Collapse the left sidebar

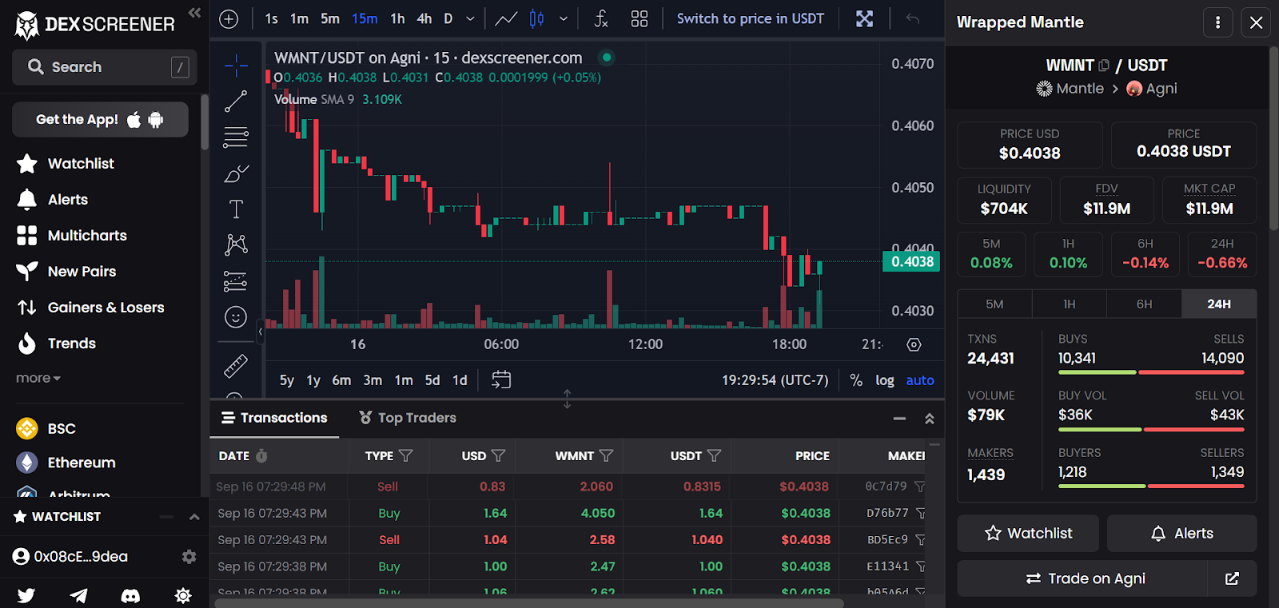(x=194, y=12)
